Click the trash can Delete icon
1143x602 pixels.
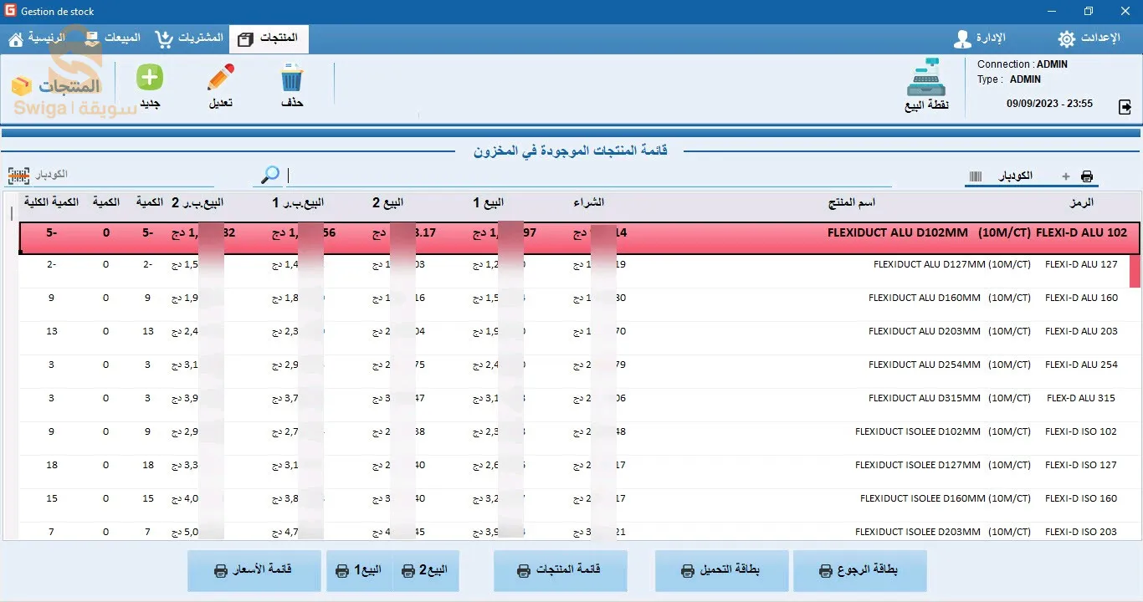click(291, 79)
